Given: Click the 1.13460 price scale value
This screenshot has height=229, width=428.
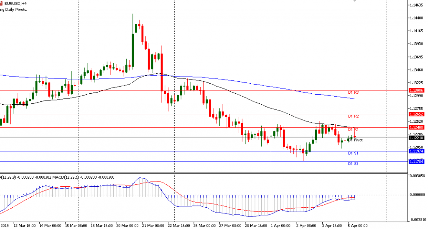Looking at the screenshot, I should click(417, 70).
